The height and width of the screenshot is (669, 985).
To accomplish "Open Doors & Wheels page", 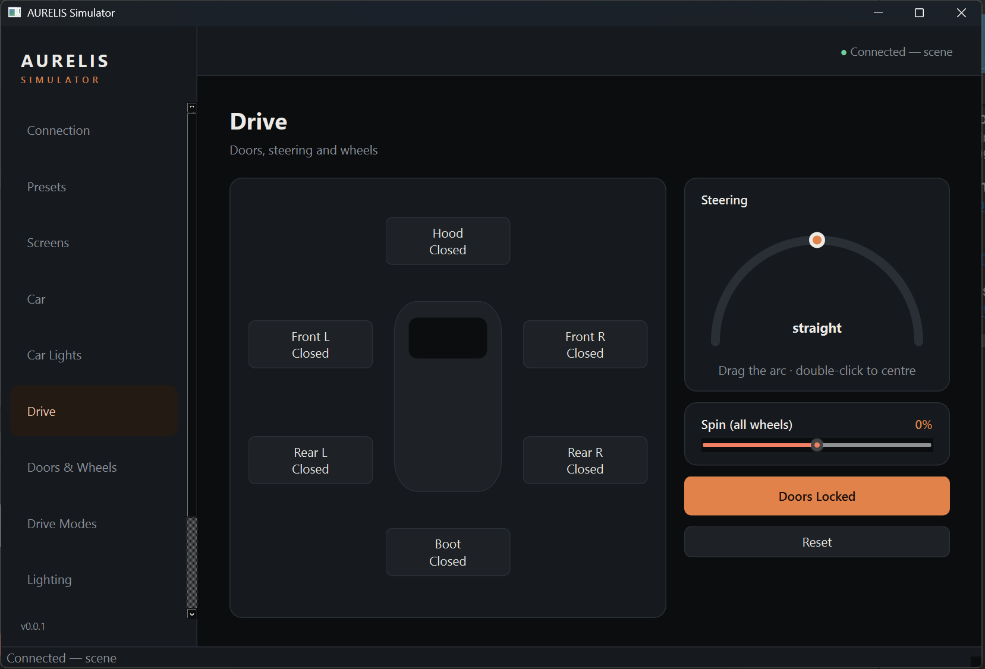I will pos(94,468).
